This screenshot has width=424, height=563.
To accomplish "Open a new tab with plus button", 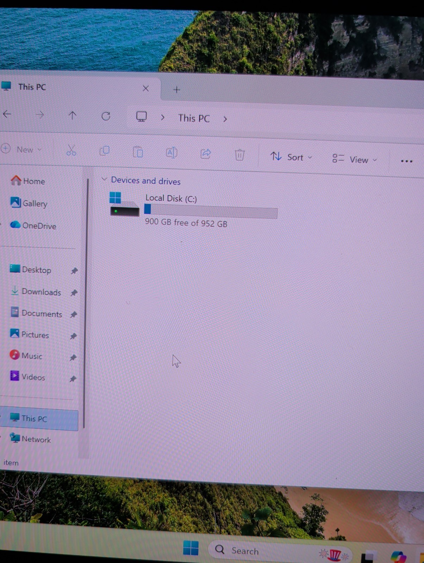I will coord(177,90).
